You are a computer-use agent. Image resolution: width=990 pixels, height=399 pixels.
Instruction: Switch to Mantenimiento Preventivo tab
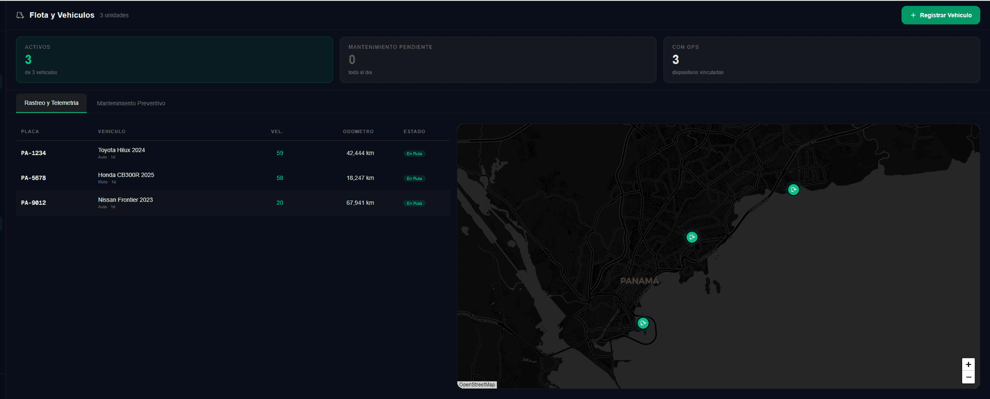[x=131, y=104]
